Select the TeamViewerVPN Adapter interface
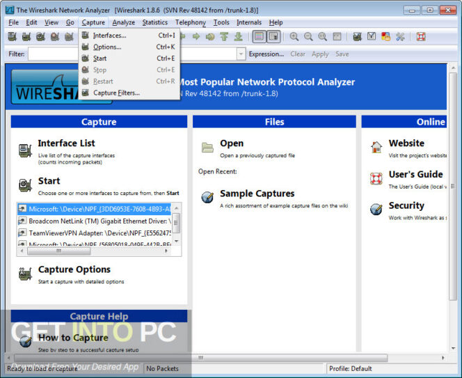The width and height of the screenshot is (462, 378). 95,233
